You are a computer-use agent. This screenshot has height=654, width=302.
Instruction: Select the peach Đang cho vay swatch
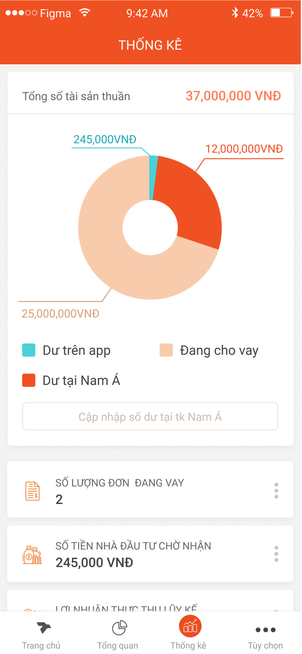[x=166, y=350]
